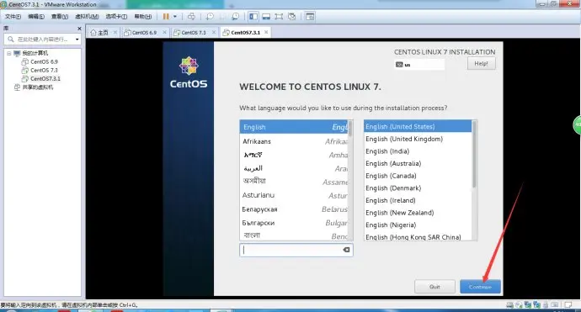Open the 帮助(H) menu
Viewport: 581px width, 312px height.
tap(143, 16)
